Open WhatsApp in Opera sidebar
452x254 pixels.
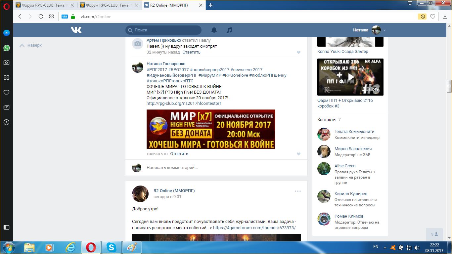point(6,48)
